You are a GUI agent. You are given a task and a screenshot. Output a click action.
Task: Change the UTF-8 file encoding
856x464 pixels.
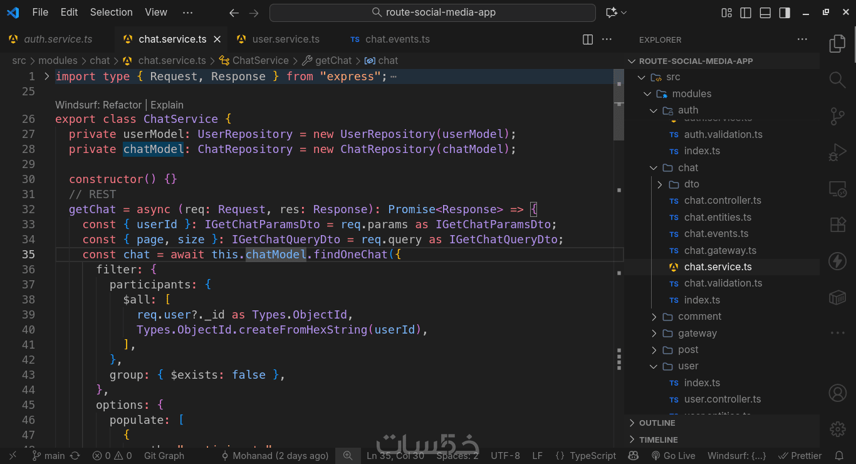(505, 456)
